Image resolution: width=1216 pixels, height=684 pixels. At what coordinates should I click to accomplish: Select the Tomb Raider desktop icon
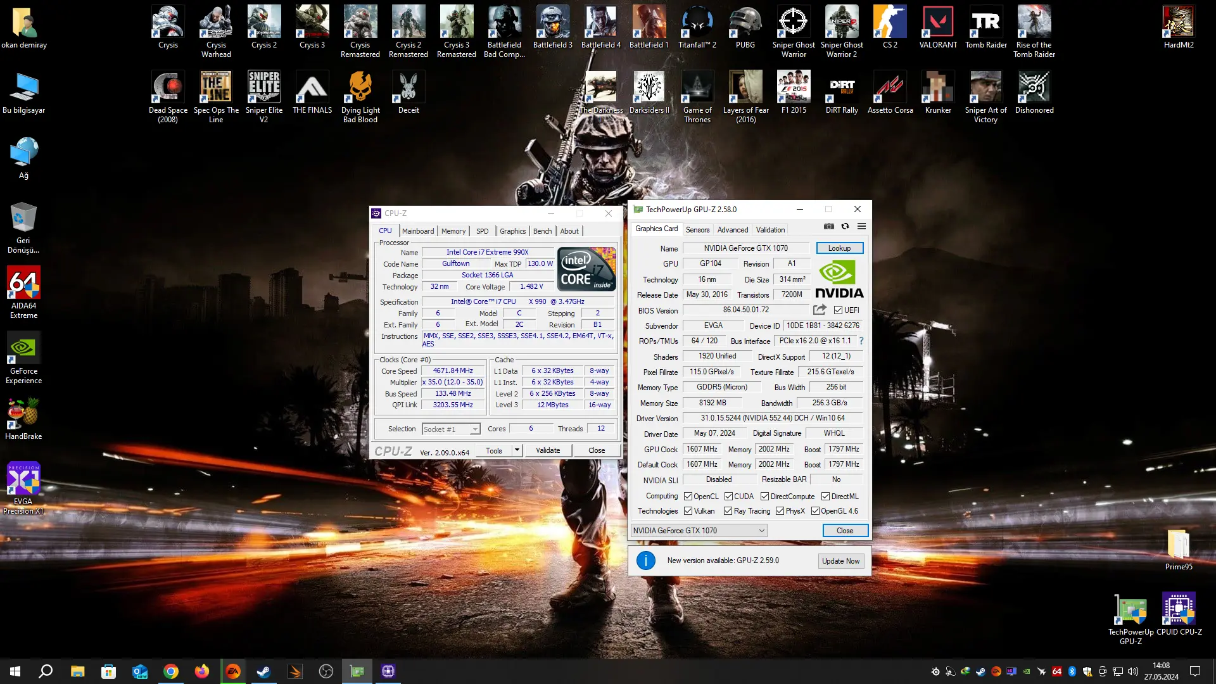point(986,27)
